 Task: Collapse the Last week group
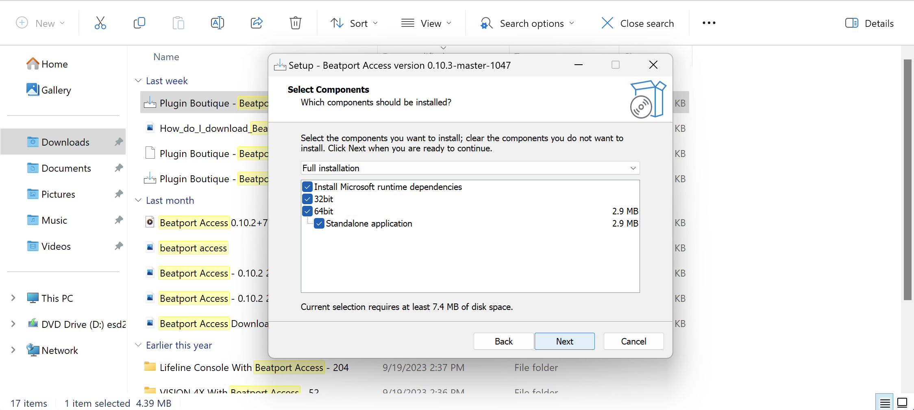[138, 81]
